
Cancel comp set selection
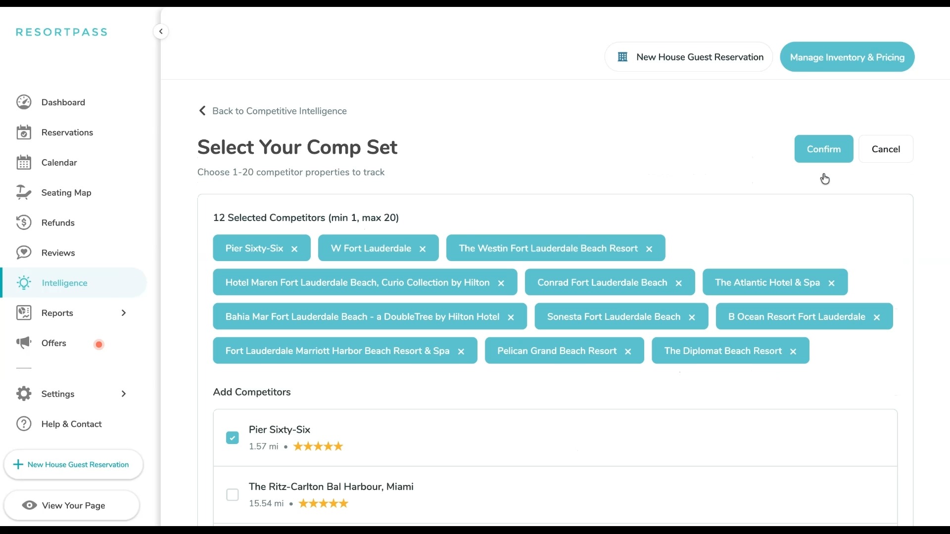(886, 149)
